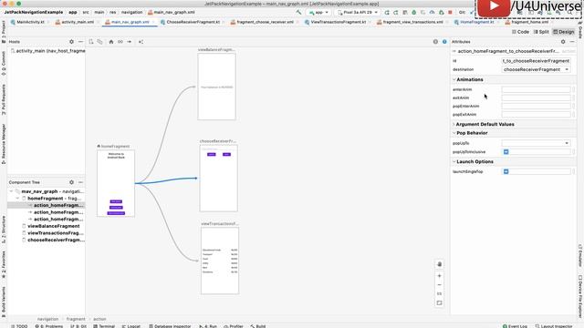
Task: Expand the Argument Default Values section
Action: coord(454,124)
